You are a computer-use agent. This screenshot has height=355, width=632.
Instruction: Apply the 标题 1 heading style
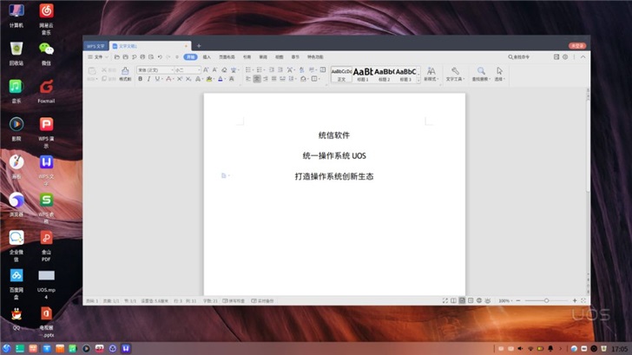click(363, 73)
